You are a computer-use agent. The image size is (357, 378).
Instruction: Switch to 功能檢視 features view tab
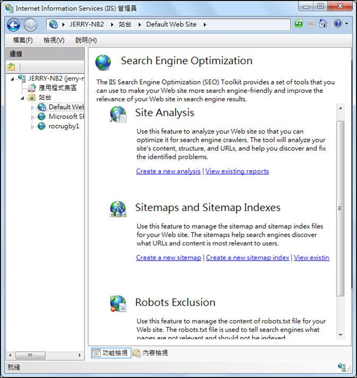[x=111, y=353]
